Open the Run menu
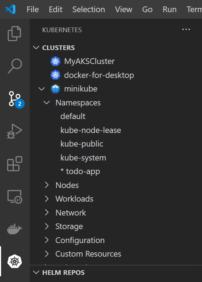Image resolution: width=202 pixels, height=282 pixels. [x=169, y=9]
